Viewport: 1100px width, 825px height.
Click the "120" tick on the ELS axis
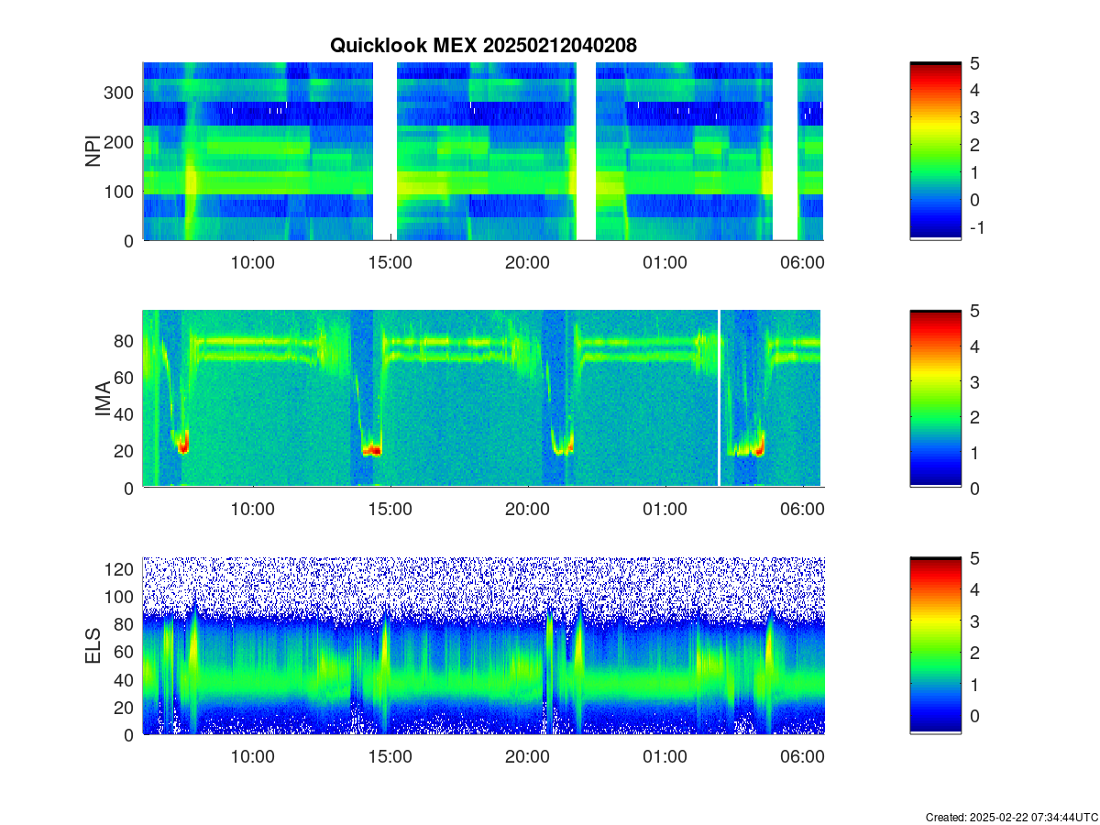pyautogui.click(x=120, y=569)
